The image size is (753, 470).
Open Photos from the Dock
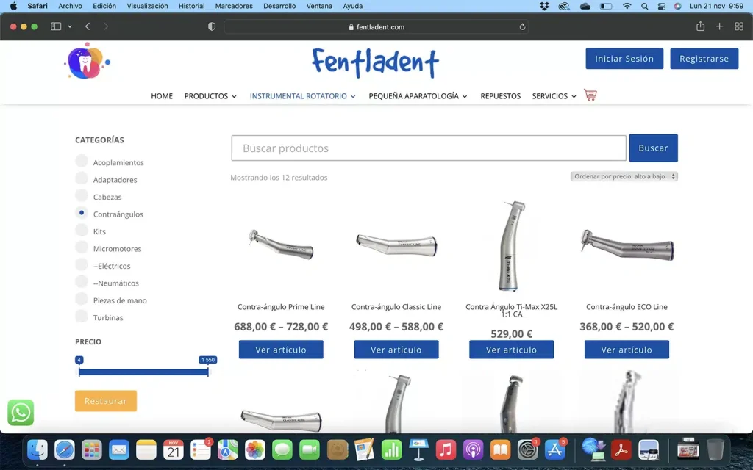tap(255, 450)
